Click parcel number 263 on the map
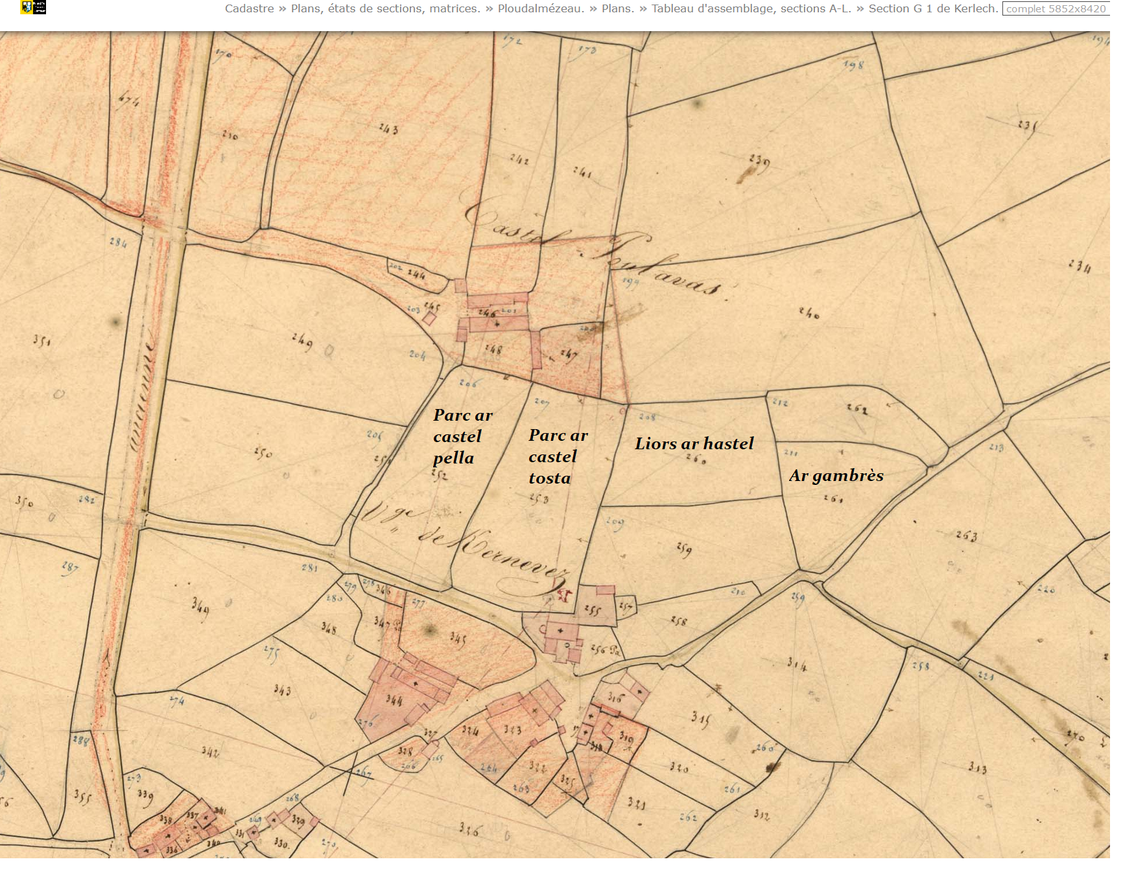Screen dimensions: 1123x879 coord(966,535)
